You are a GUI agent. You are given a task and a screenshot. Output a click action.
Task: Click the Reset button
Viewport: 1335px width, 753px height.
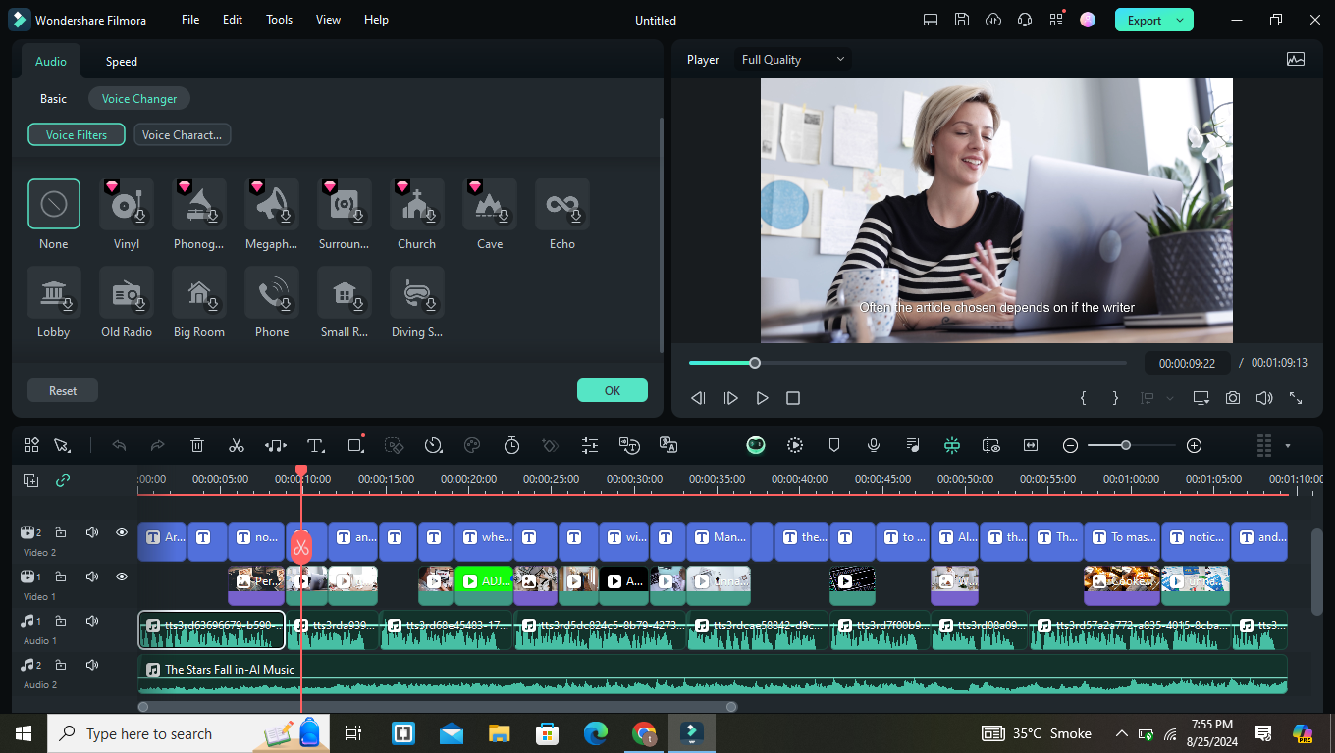[x=63, y=390]
